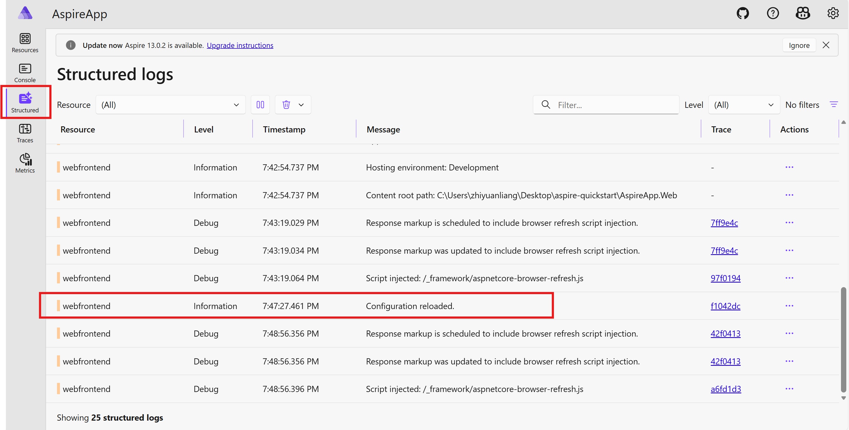This screenshot has height=430, width=849.
Task: Expand the Level (All) dropdown
Action: coord(744,105)
